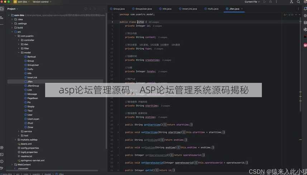Switch to the Info.java tab

point(165,9)
